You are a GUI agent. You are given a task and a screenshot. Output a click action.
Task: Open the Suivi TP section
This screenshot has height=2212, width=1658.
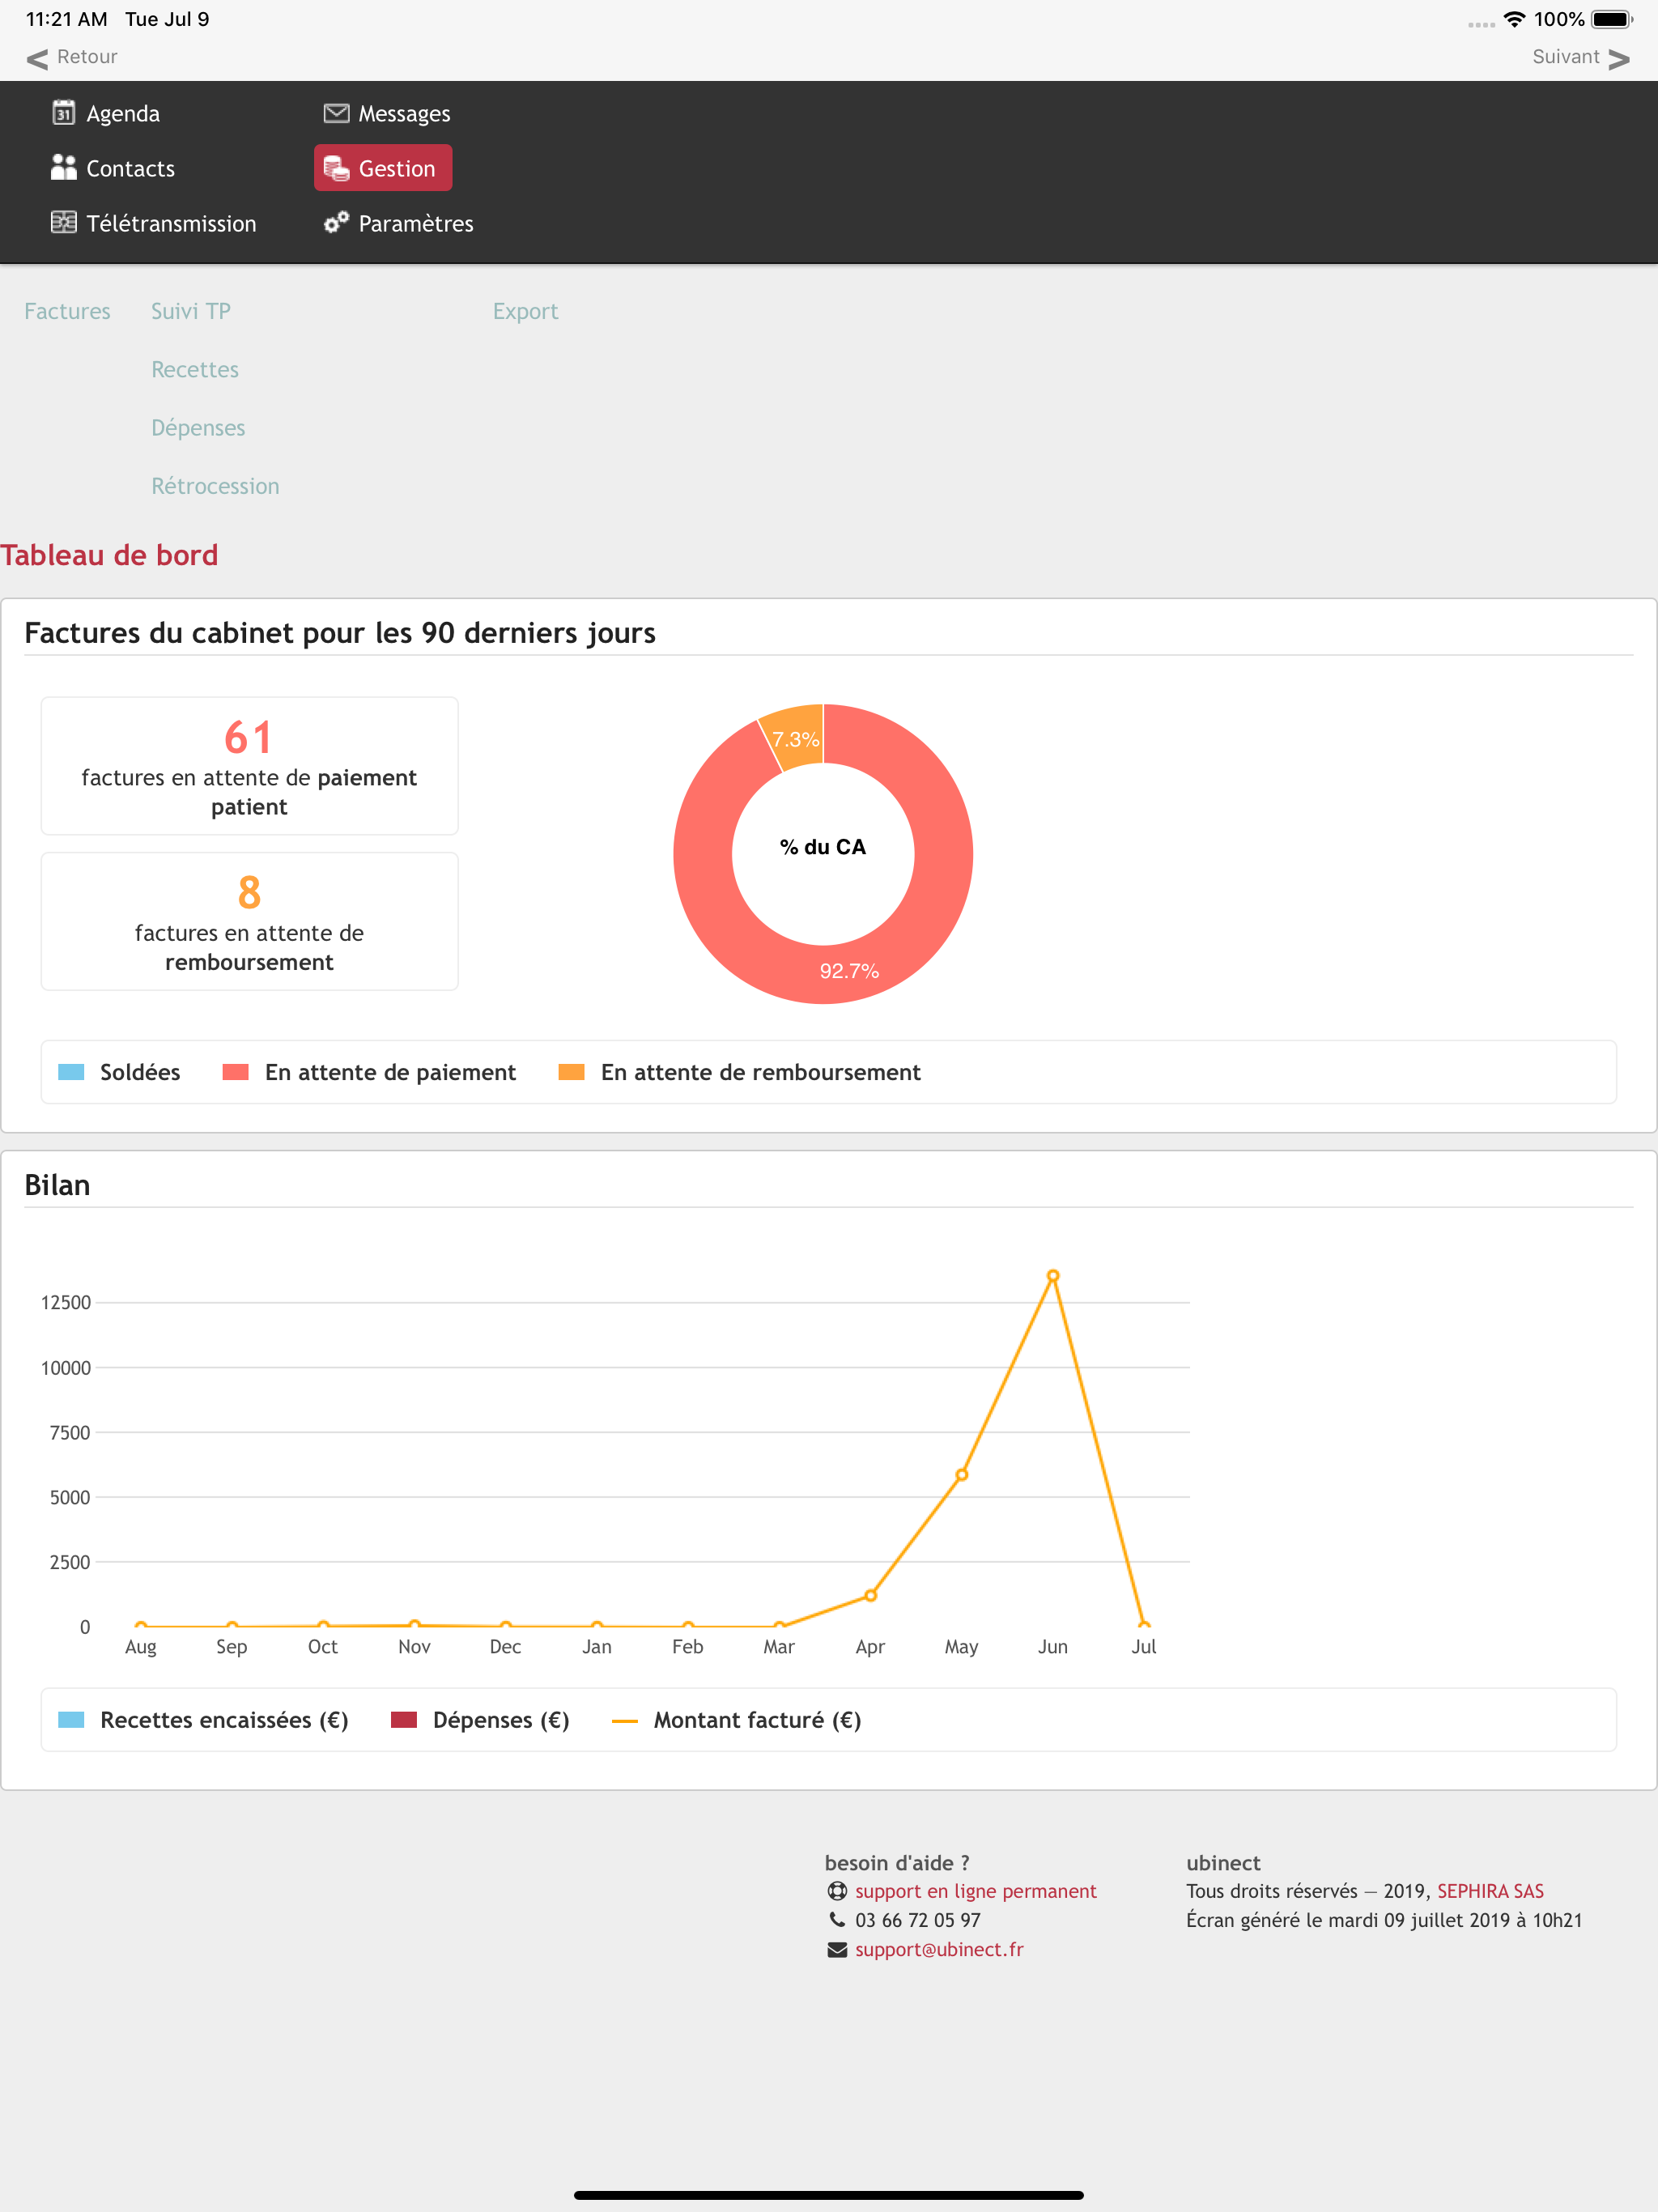click(190, 311)
